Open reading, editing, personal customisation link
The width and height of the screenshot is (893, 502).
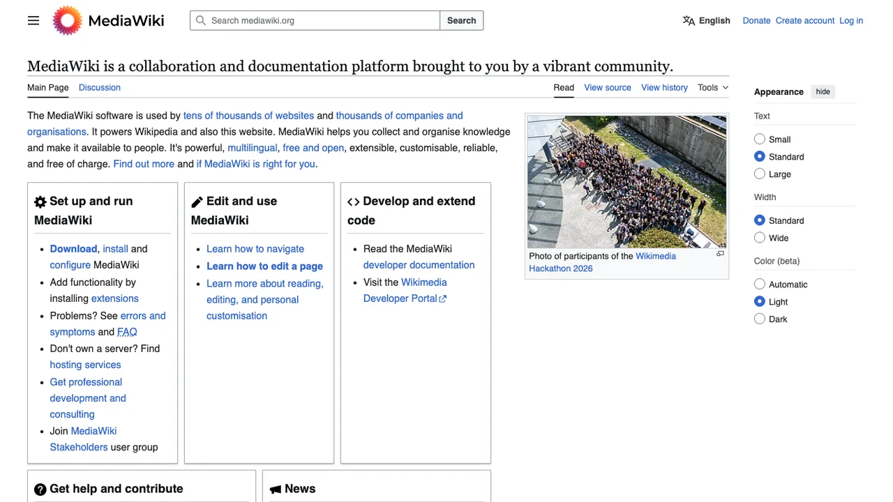coord(264,300)
